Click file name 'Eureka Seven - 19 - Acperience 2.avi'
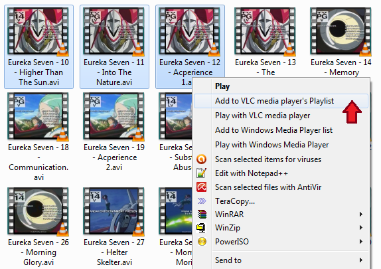 point(114,157)
